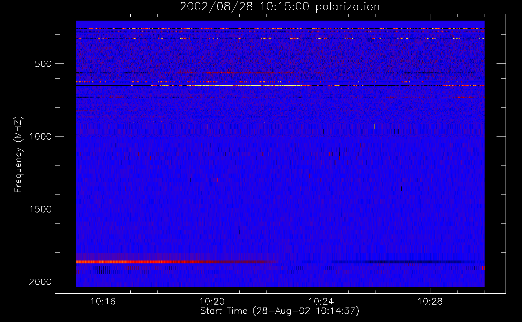
Task: Click the 1000 frequency tick label
Action: [40, 137]
